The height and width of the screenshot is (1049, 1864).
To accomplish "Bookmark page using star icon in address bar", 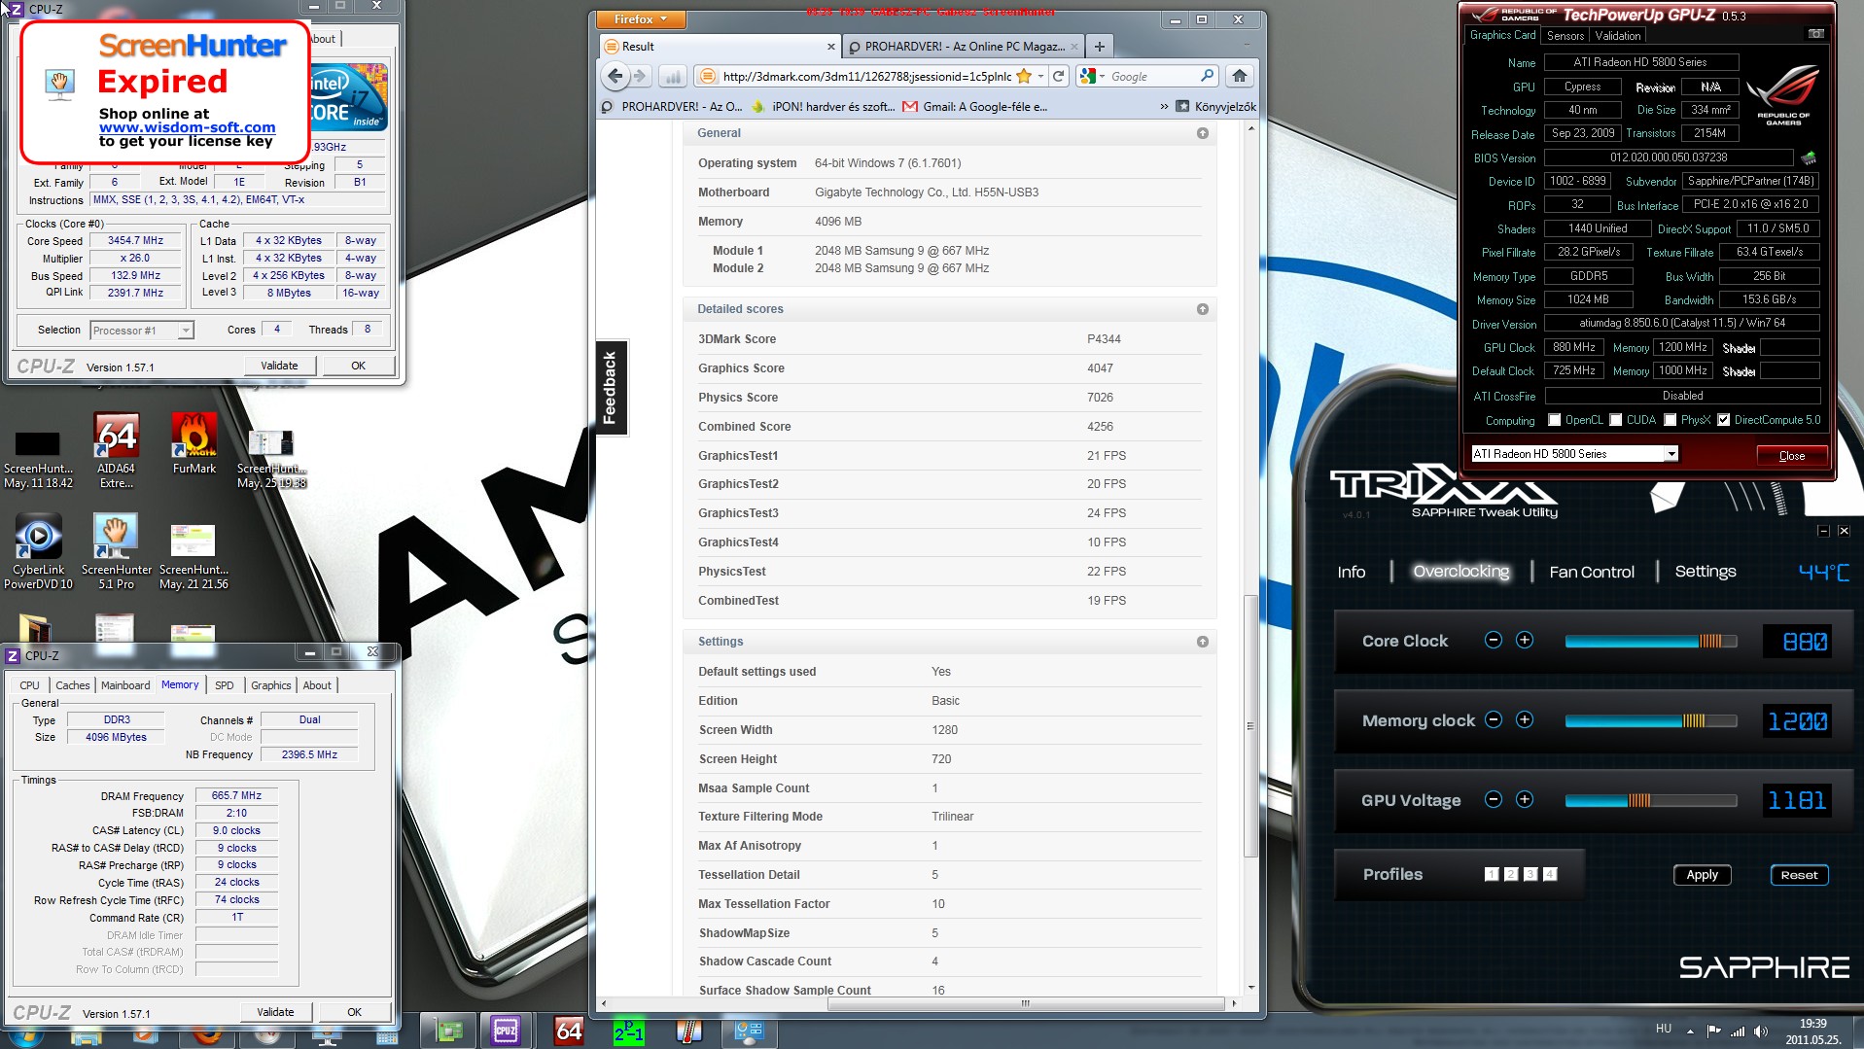I will [x=1024, y=76].
